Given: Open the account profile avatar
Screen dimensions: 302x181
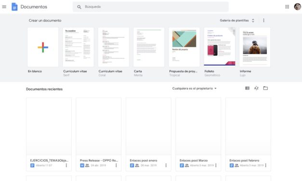Looking at the screenshot, I should [297, 7].
